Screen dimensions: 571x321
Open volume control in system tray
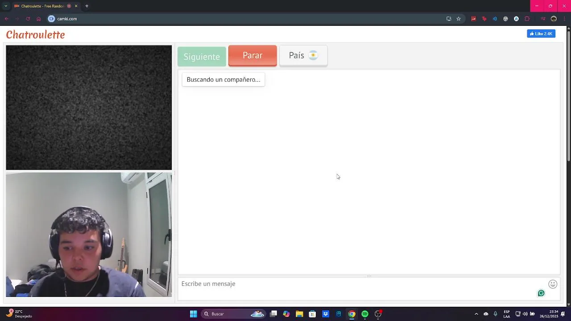coord(525,314)
